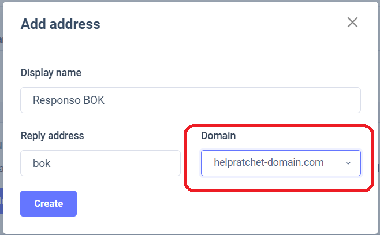
Task: Close the Add address dialog
Action: click(352, 23)
